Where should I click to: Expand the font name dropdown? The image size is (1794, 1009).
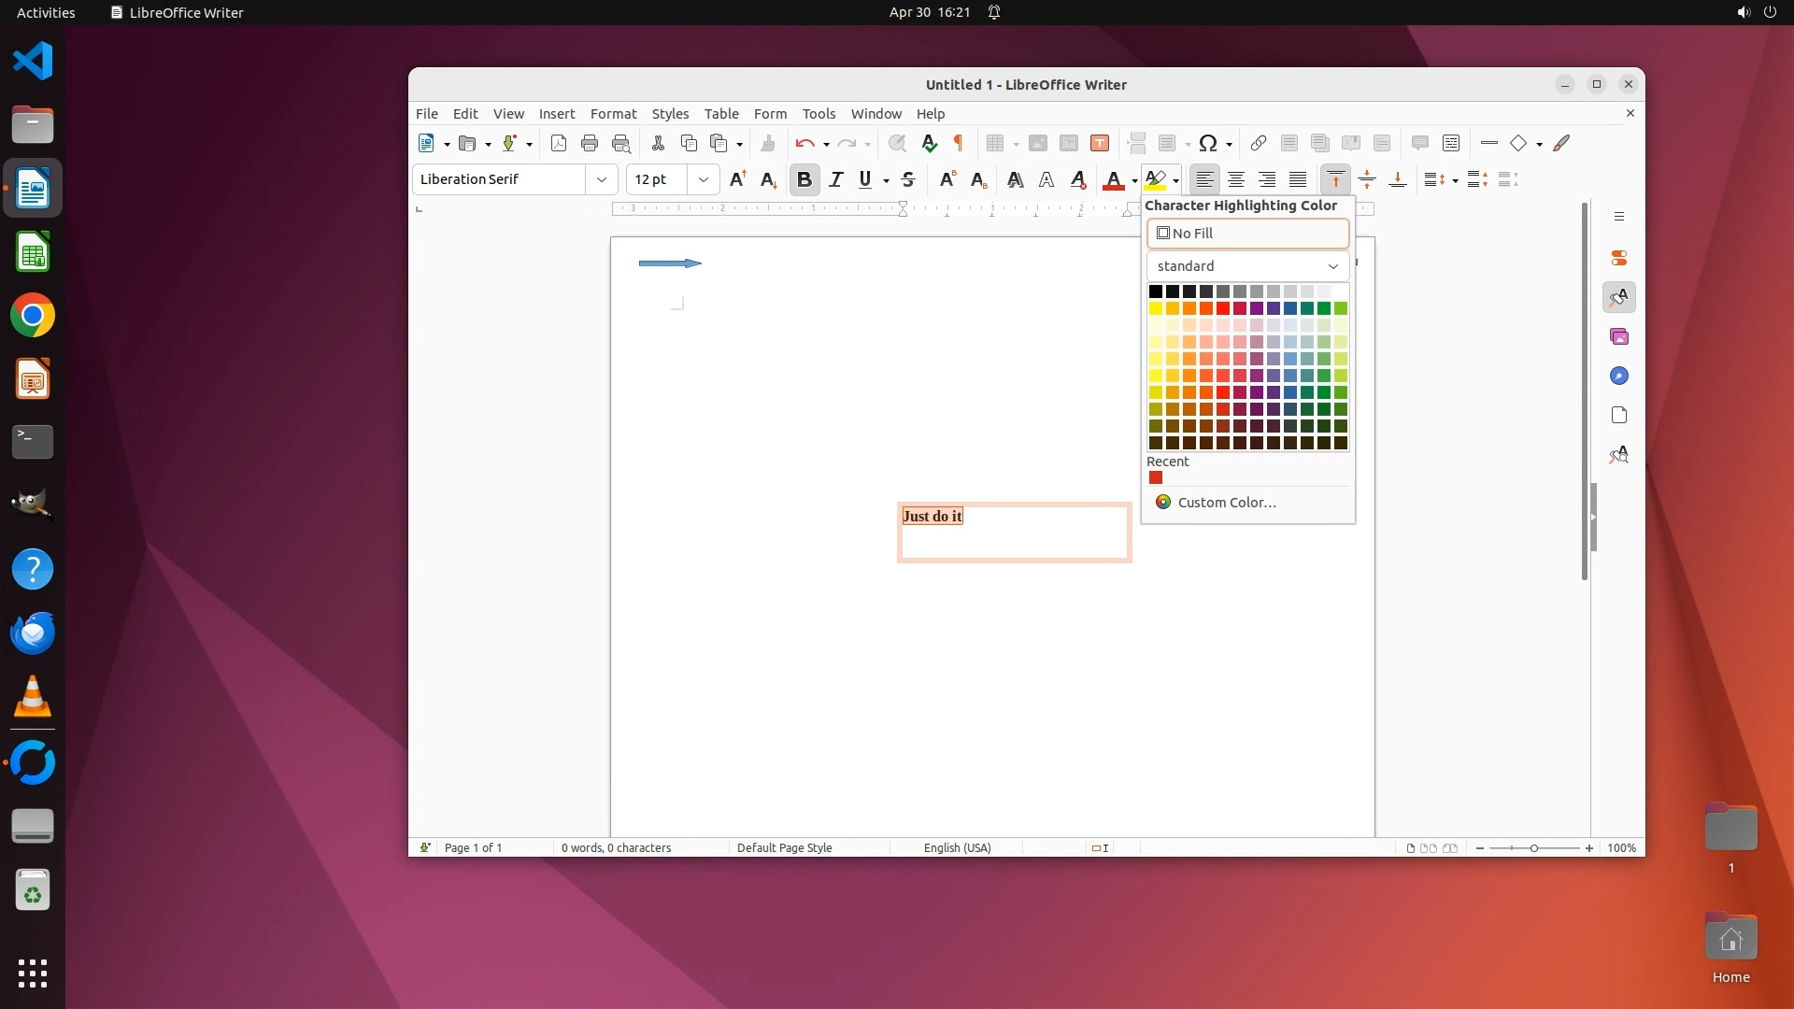(x=602, y=179)
